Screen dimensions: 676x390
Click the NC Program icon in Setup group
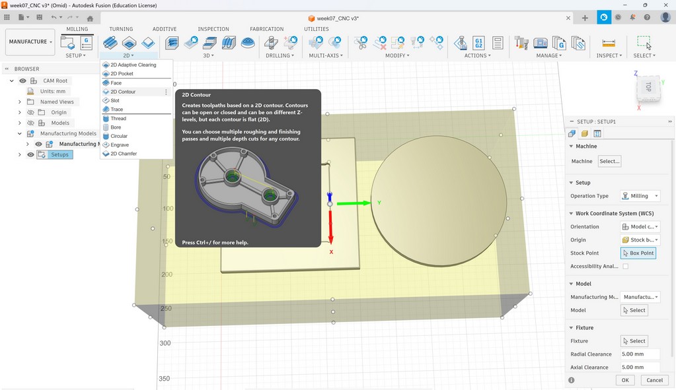pos(87,43)
